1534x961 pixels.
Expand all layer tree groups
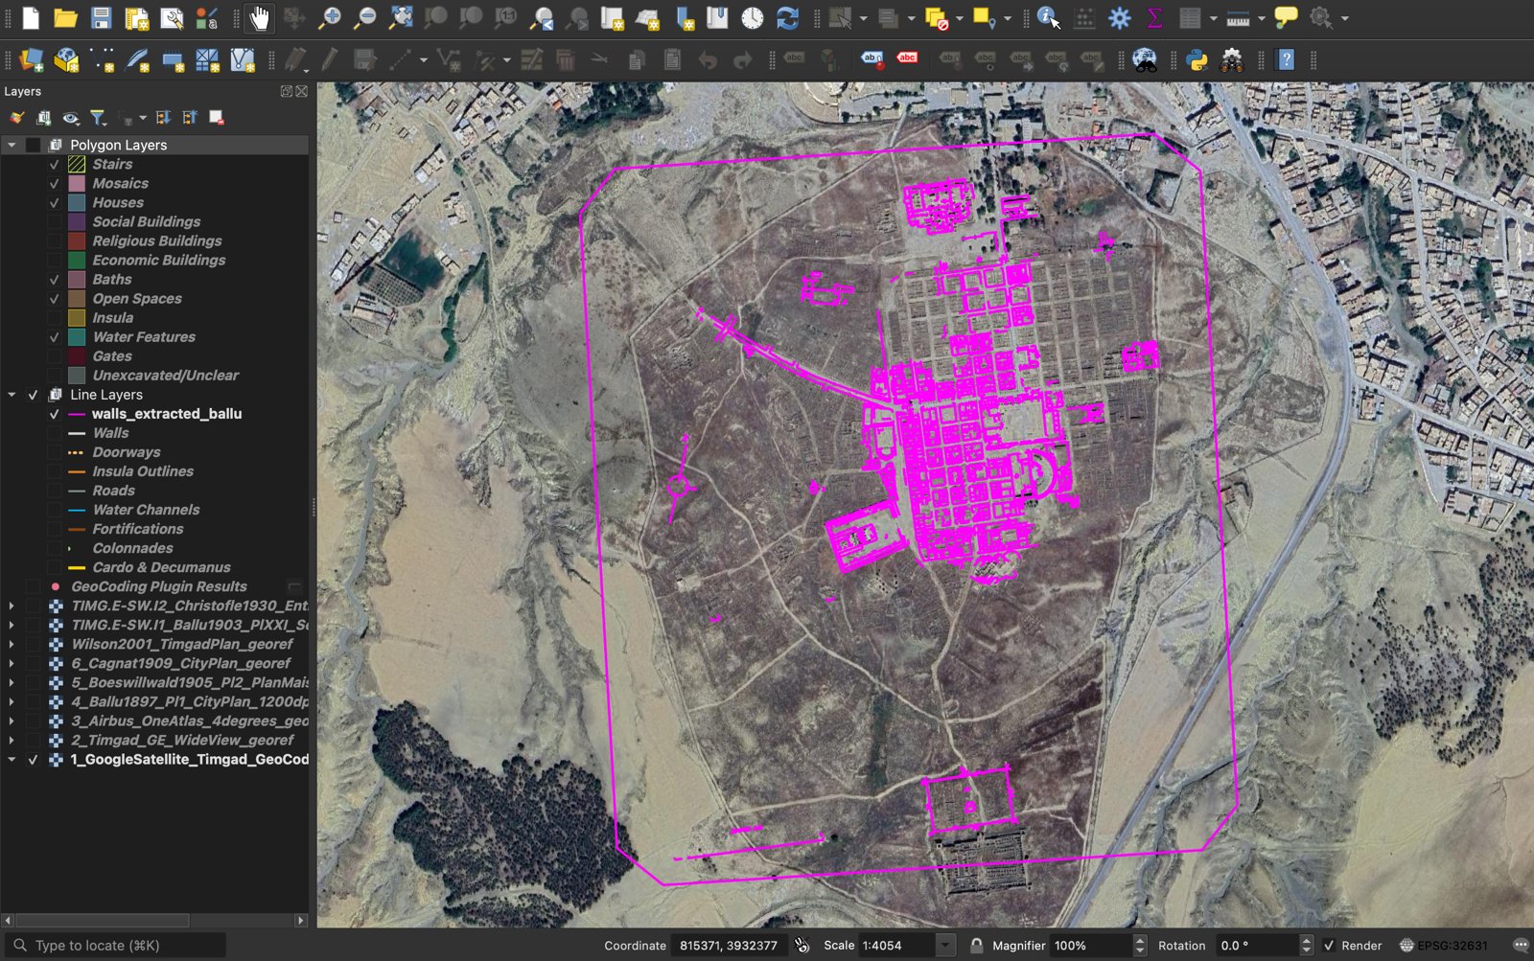(163, 118)
